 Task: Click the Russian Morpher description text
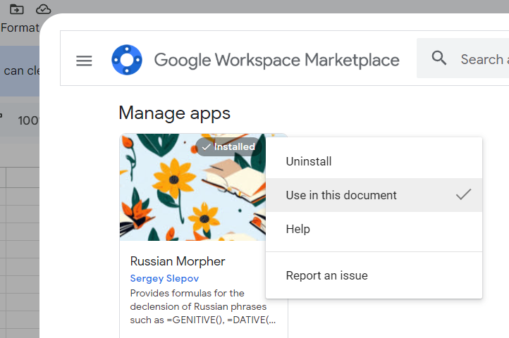[x=199, y=306]
